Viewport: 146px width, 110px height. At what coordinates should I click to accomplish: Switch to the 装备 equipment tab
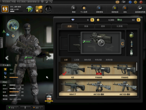[x=86, y=26]
